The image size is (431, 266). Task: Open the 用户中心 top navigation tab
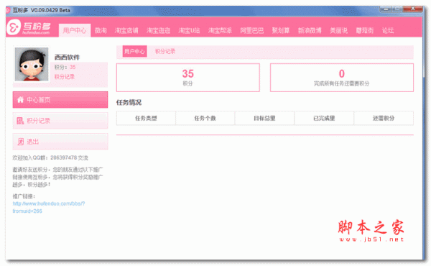pyautogui.click(x=75, y=30)
